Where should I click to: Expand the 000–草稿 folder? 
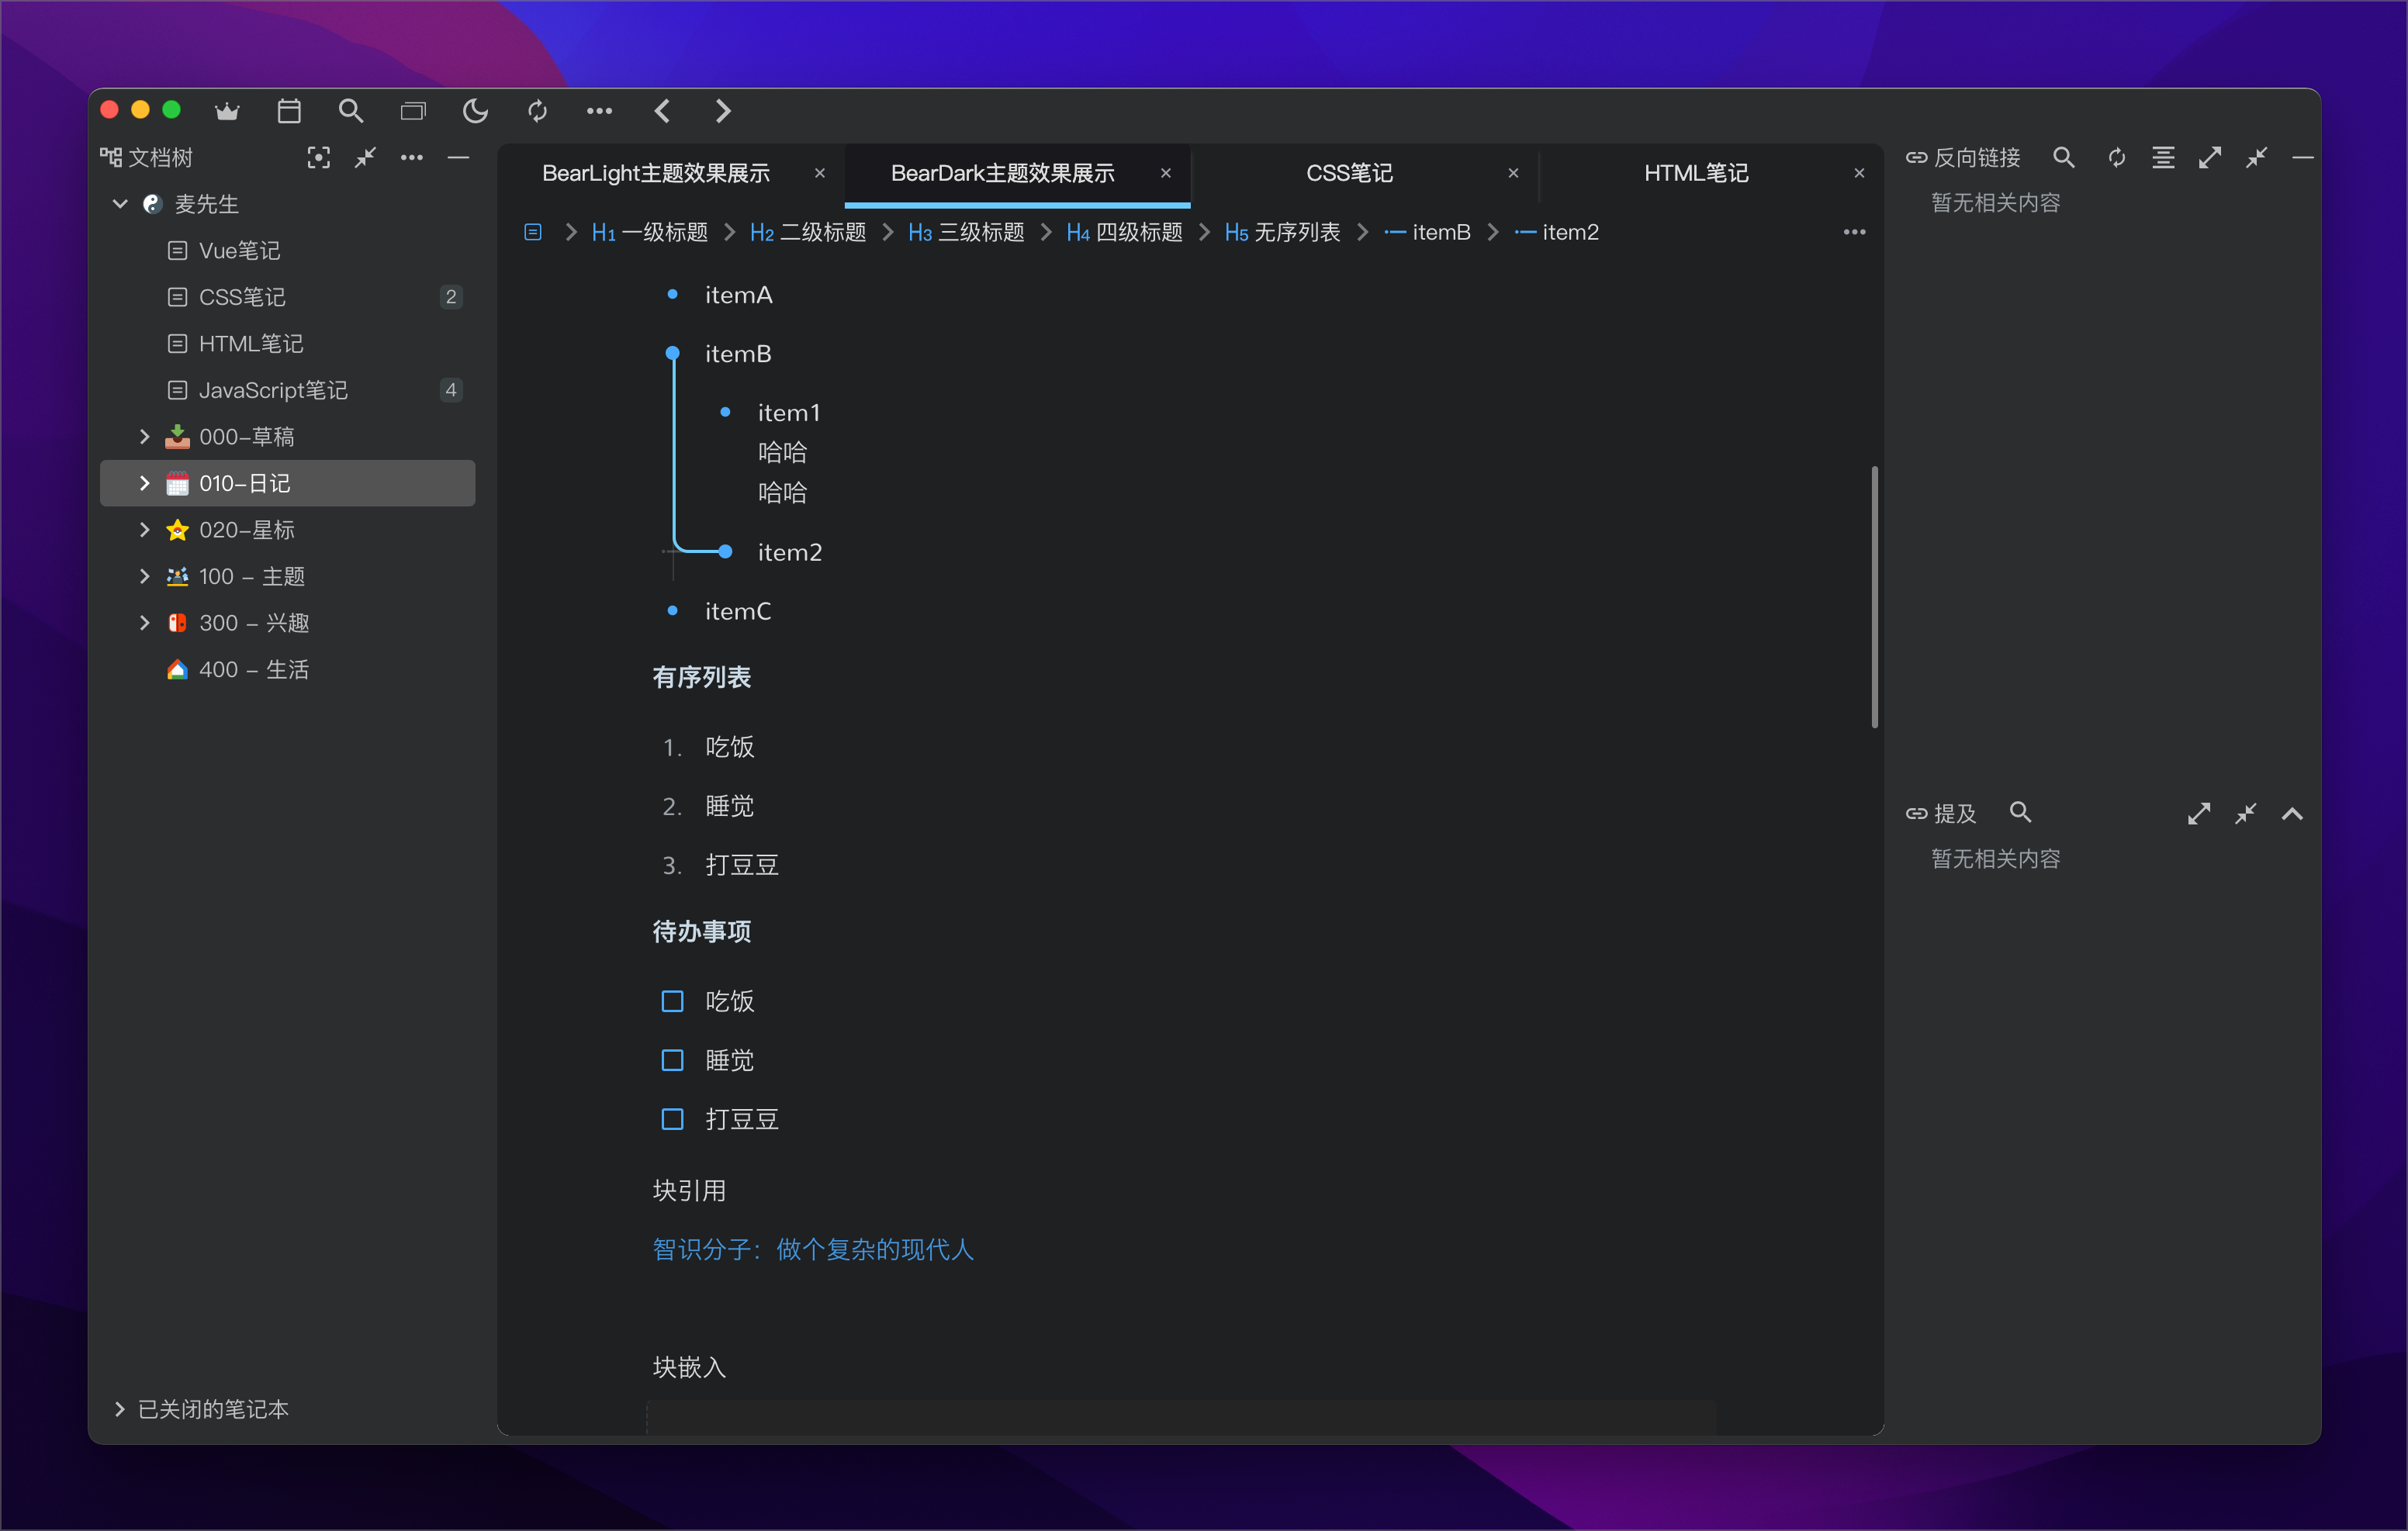coord(144,436)
